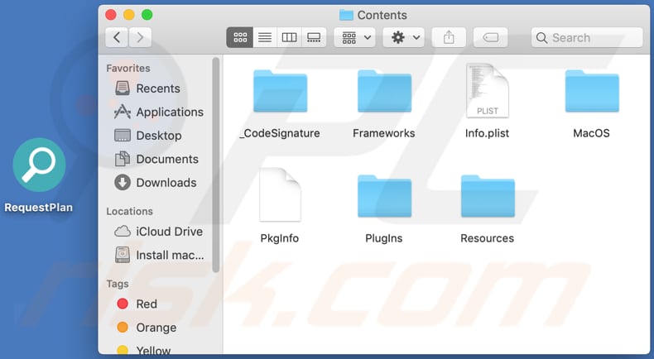Switch to gallery view mode

314,37
